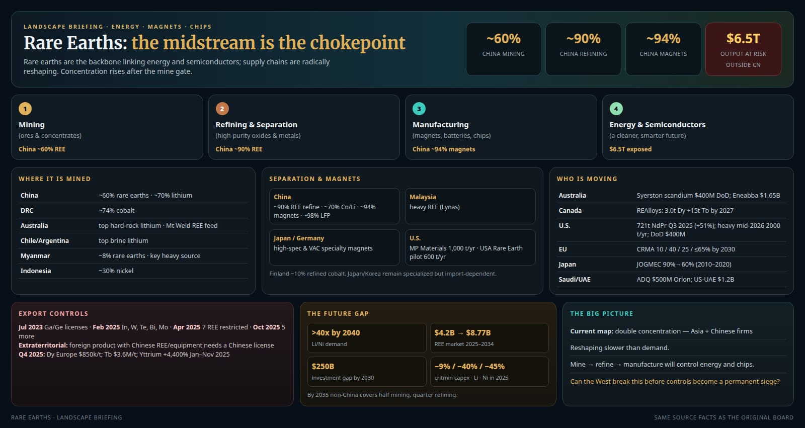Click the Chile/Argentina row label

pyautogui.click(x=45, y=241)
